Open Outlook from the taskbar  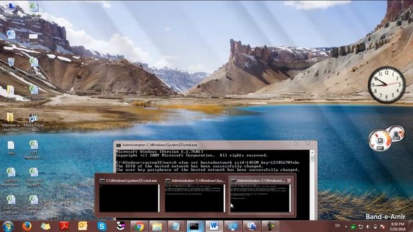[83, 226]
